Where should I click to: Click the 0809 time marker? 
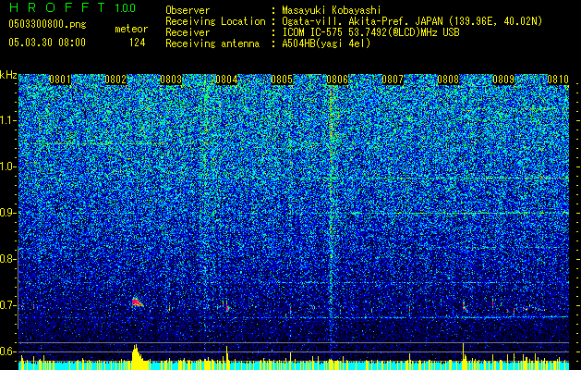click(503, 80)
